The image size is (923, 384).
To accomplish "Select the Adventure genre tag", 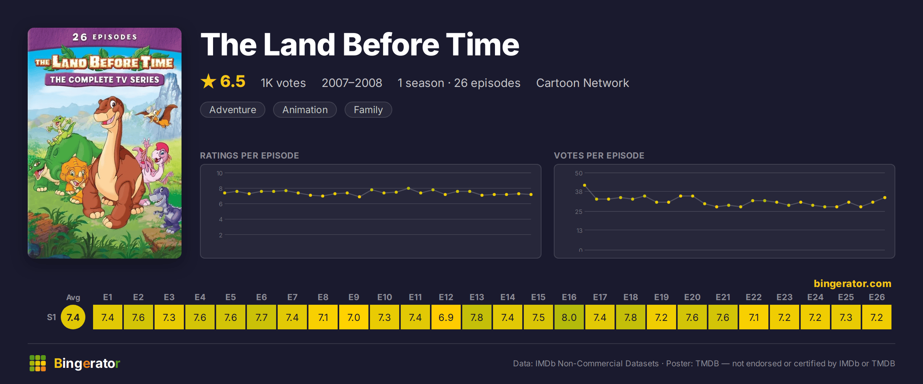I will (x=233, y=110).
